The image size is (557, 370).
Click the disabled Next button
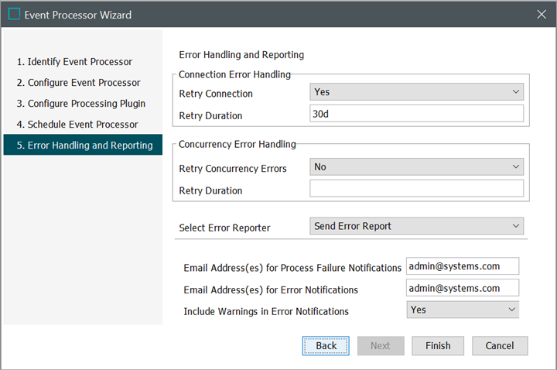(380, 346)
